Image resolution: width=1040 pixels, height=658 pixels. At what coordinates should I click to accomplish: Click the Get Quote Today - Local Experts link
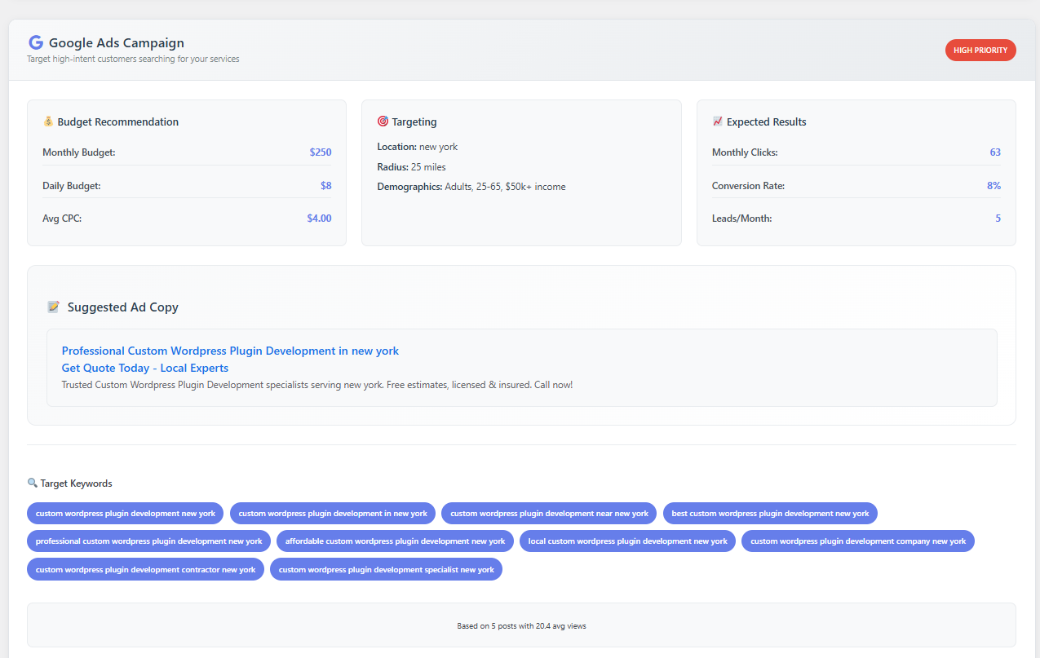(x=145, y=368)
